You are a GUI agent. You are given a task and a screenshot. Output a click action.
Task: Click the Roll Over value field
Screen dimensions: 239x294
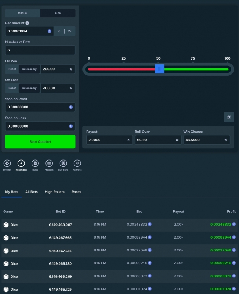pyautogui.click(x=158, y=140)
